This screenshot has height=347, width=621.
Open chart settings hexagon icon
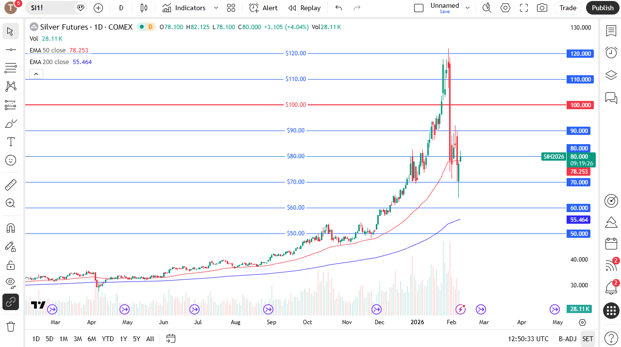(x=505, y=8)
